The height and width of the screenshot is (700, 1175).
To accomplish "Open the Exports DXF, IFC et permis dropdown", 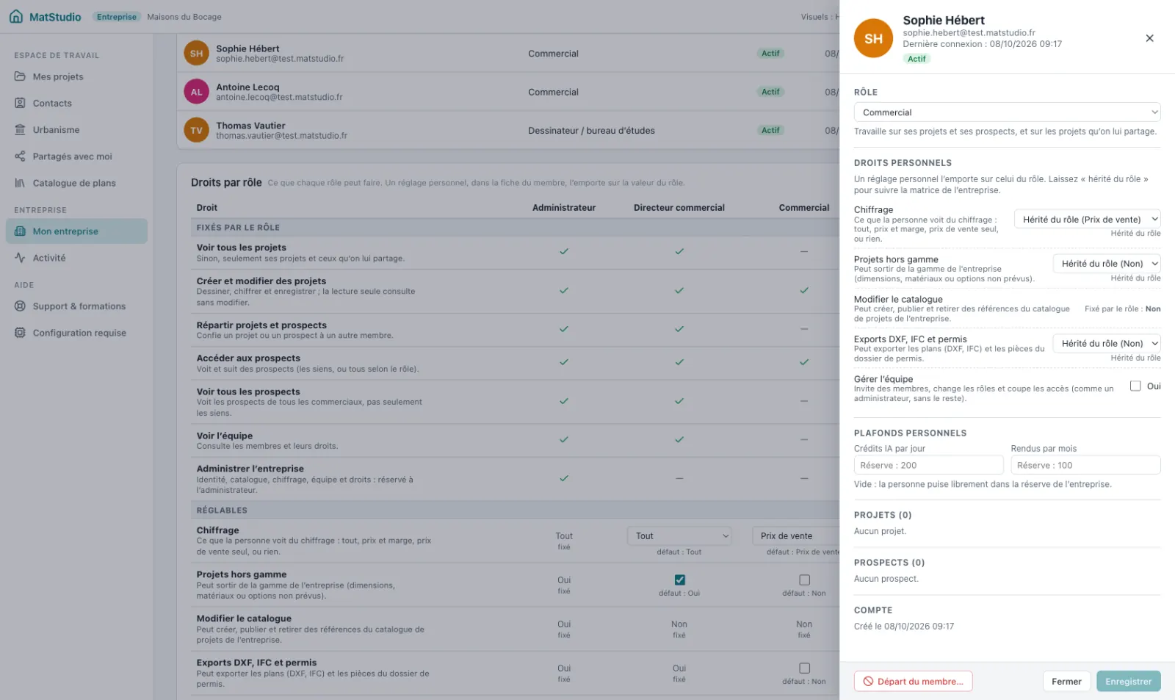I will tap(1106, 343).
